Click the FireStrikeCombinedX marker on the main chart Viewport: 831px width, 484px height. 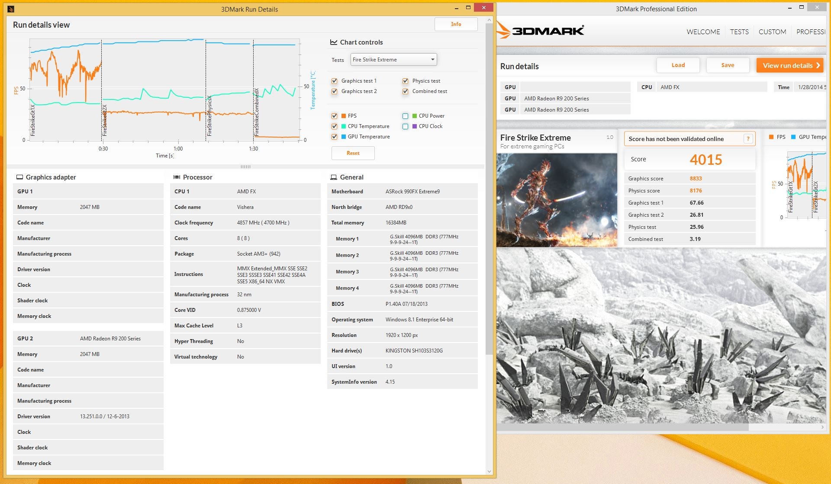tap(256, 112)
